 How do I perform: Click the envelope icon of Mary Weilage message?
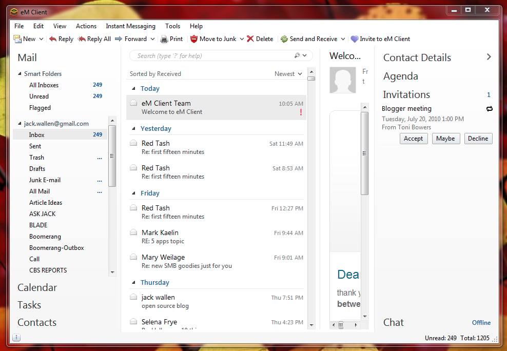coord(133,257)
